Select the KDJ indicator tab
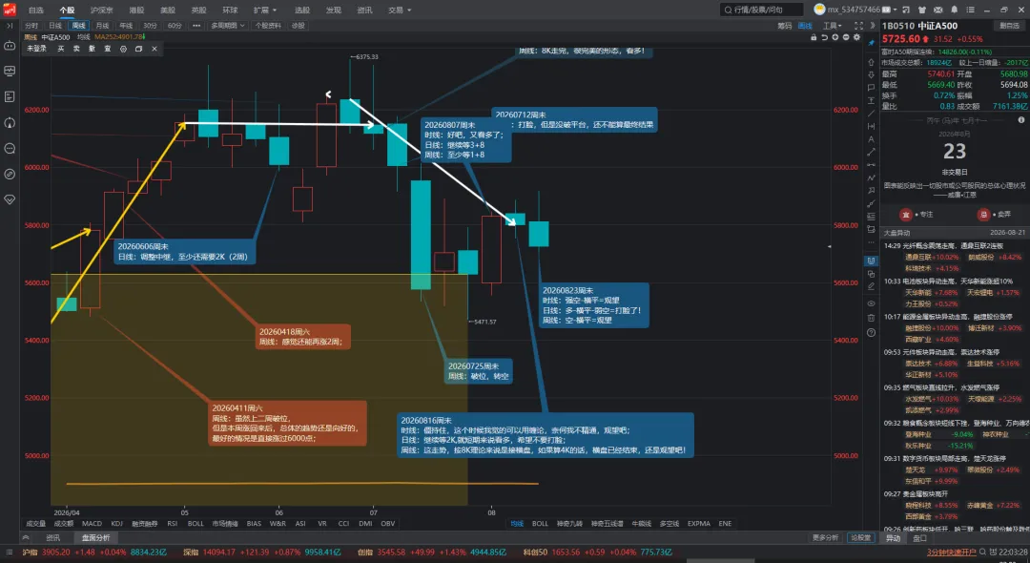This screenshot has width=1030, height=563. [x=117, y=524]
